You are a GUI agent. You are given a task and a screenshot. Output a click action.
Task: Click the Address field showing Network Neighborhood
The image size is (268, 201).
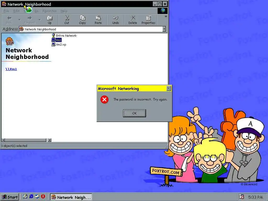click(91, 29)
